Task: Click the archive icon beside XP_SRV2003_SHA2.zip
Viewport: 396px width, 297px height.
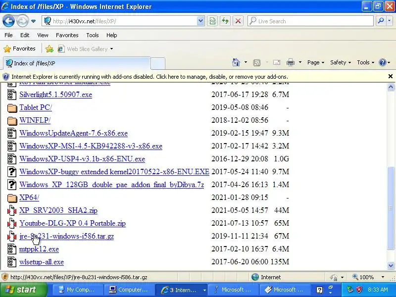Action: click(x=11, y=211)
